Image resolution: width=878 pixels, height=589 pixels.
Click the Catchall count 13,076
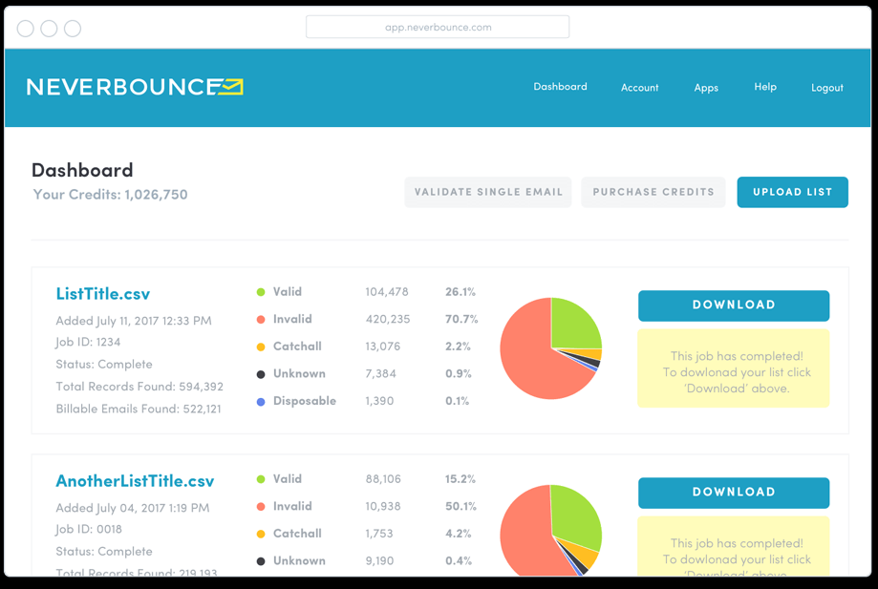coord(383,347)
